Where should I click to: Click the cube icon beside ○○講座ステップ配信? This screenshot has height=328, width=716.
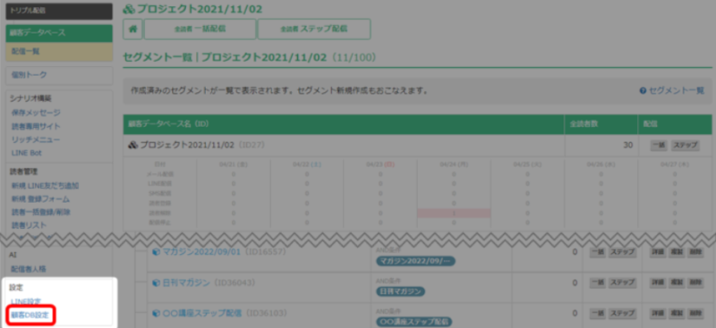pyautogui.click(x=156, y=314)
